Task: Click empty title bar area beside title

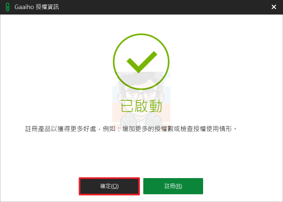Action: click(x=162, y=7)
